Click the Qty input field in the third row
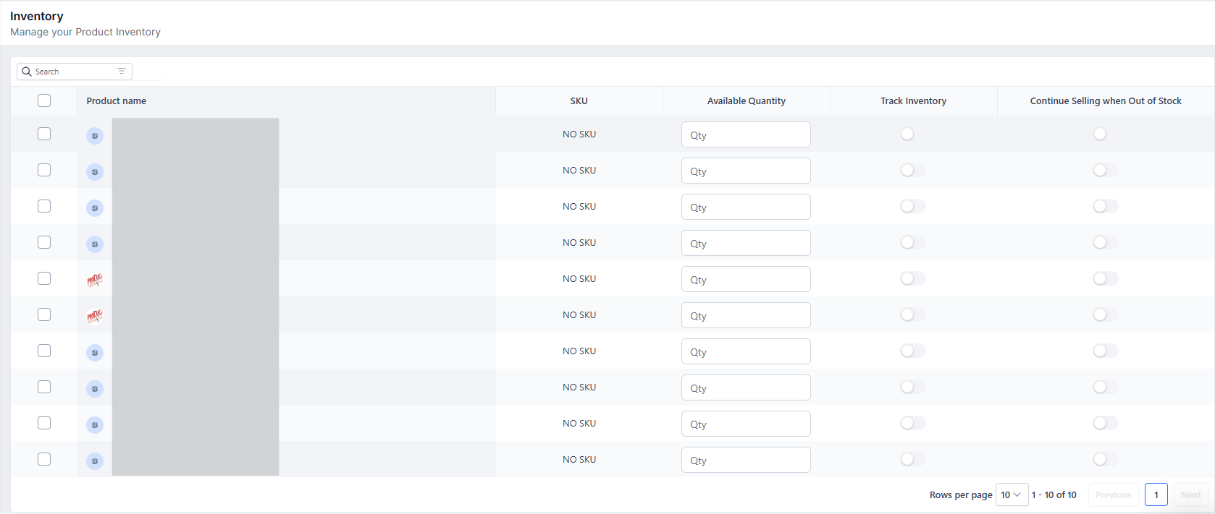Screen dimensions: 1215x514 pyautogui.click(x=746, y=207)
